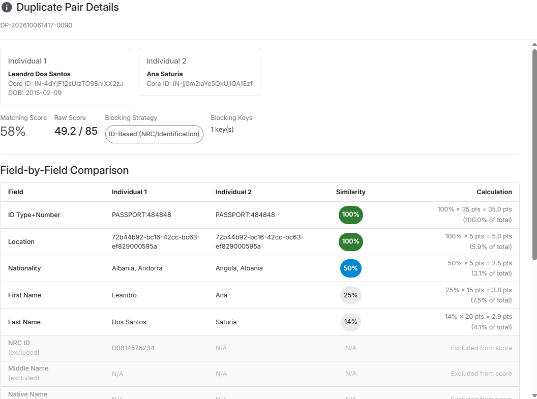This screenshot has width=537, height=399.
Task: Click the scrollbar down arrow
Action: [x=534, y=396]
